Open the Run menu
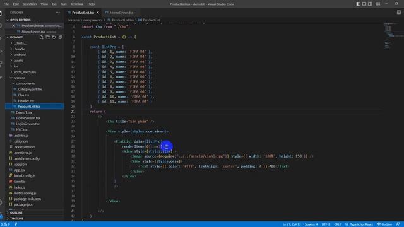The image size is (404, 227). [63, 4]
